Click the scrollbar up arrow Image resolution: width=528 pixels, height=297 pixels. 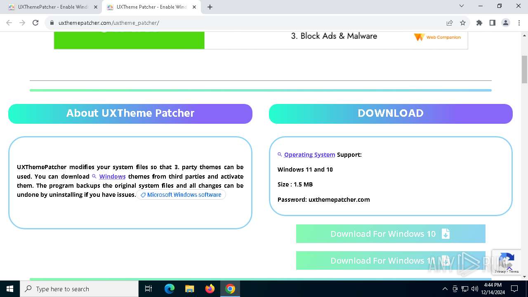[x=524, y=35]
